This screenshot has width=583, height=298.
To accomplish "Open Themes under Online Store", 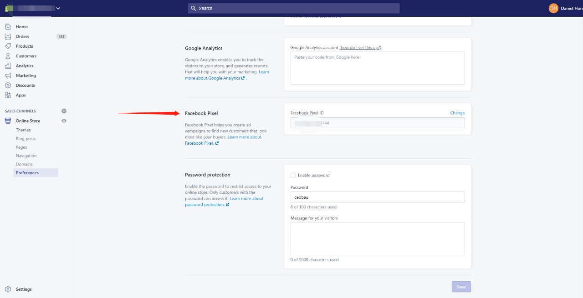I will (x=23, y=130).
